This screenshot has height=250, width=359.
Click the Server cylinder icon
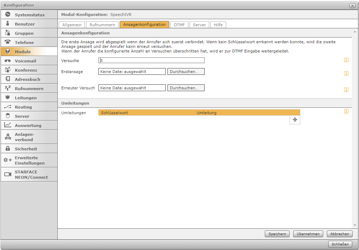coord(8,116)
